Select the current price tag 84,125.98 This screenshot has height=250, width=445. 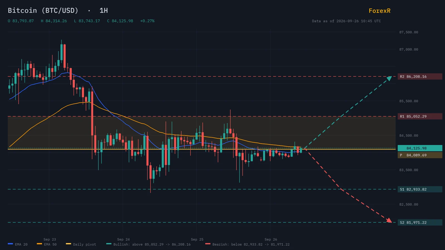[x=420, y=148]
